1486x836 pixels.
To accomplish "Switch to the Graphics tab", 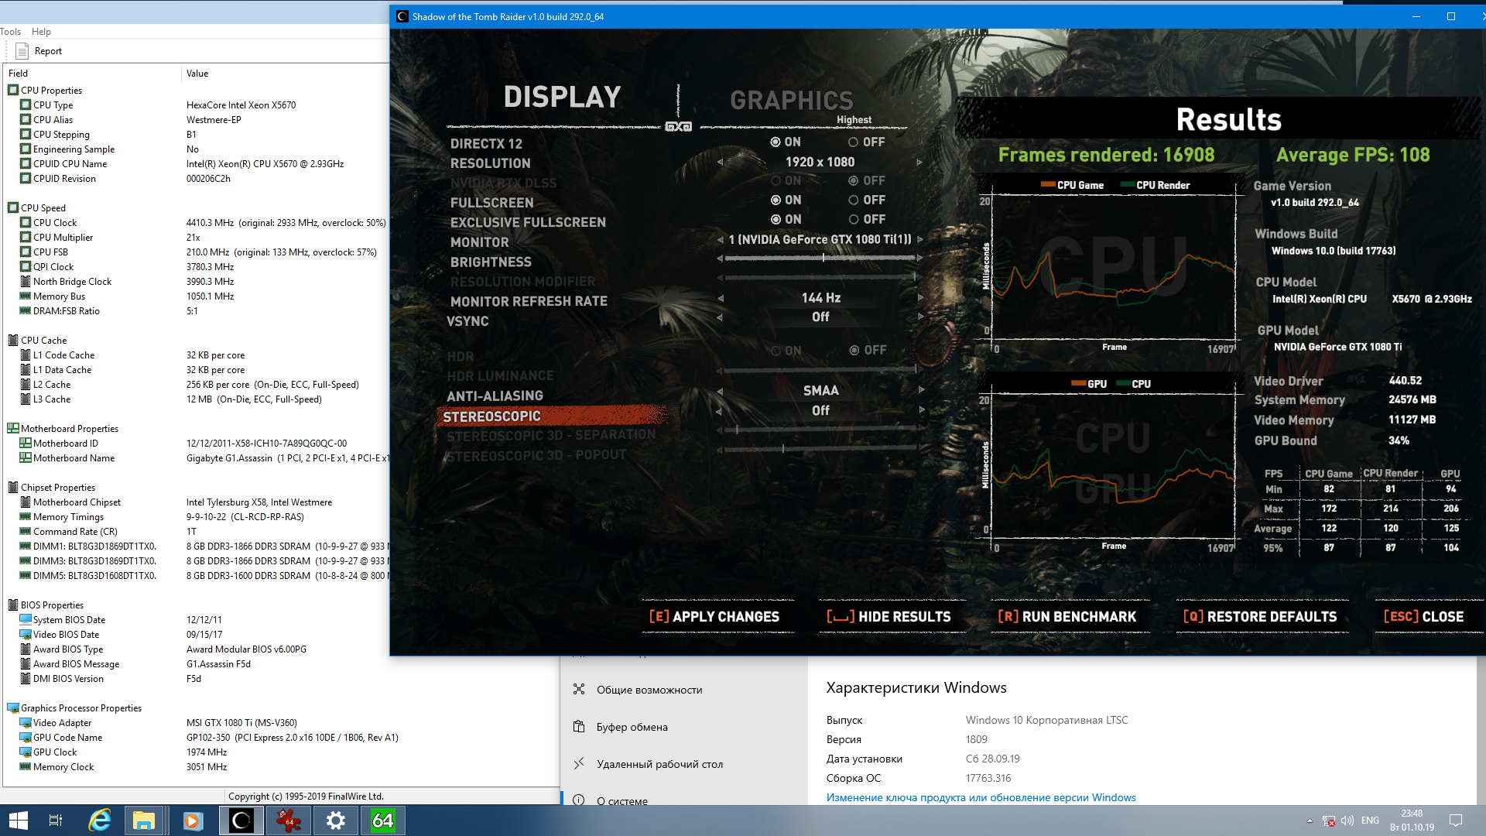I will point(791,101).
